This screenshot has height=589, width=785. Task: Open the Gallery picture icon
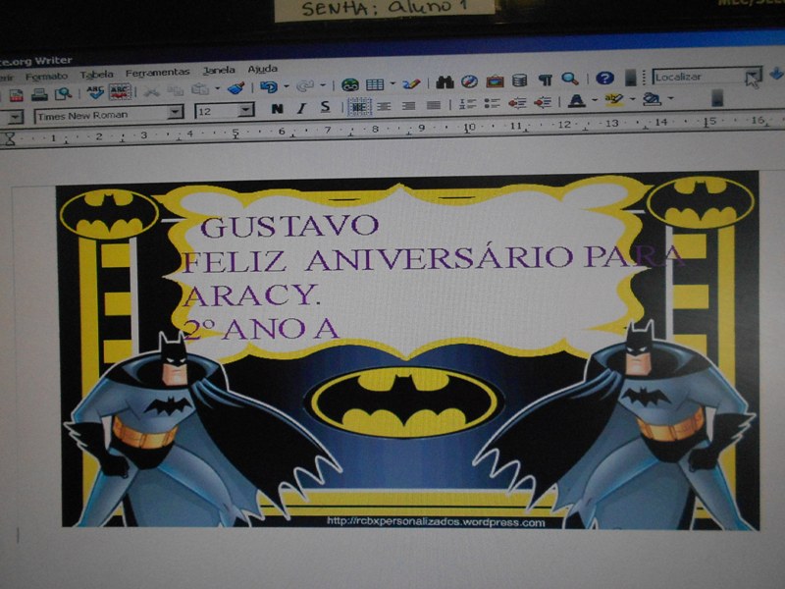(495, 80)
